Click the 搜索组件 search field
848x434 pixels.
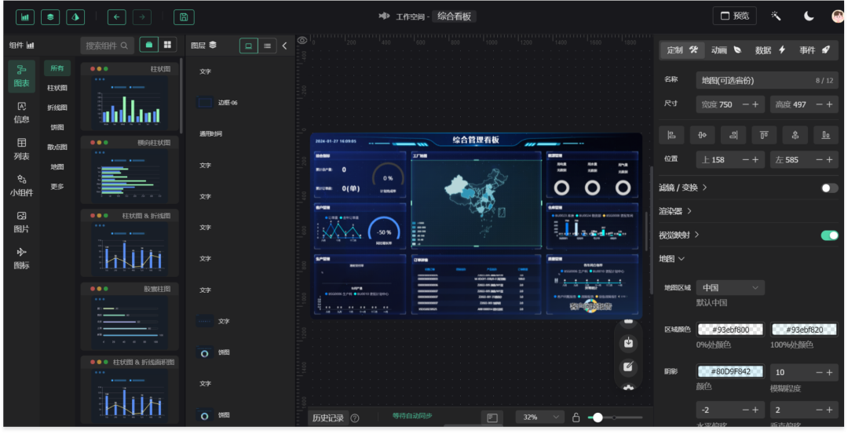pos(107,46)
